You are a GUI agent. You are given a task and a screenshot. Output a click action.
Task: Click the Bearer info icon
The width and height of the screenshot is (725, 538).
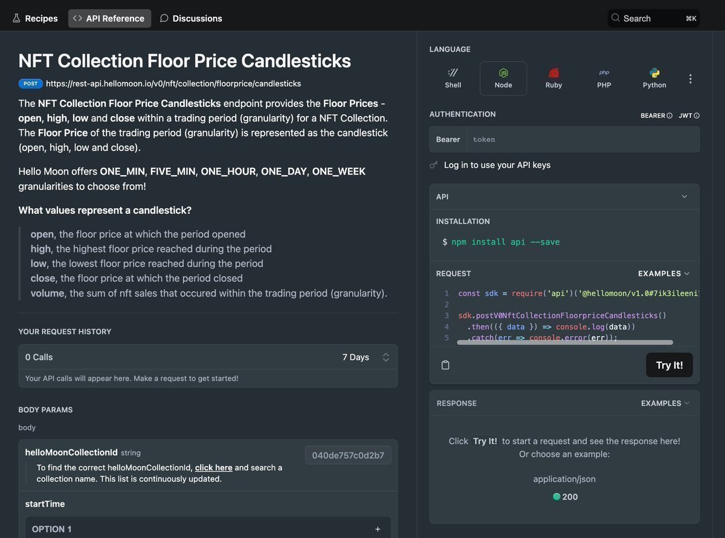pyautogui.click(x=669, y=115)
